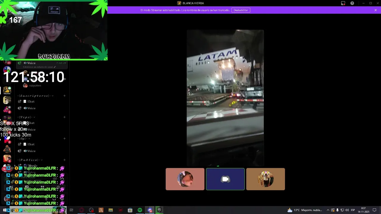Collapse the Publica category
Image resolution: width=381 pixels, height=214 pixels.
click(30, 160)
